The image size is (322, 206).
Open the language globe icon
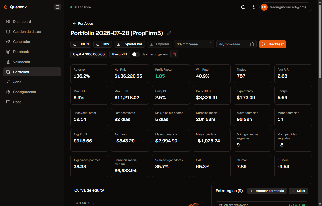point(243,7)
